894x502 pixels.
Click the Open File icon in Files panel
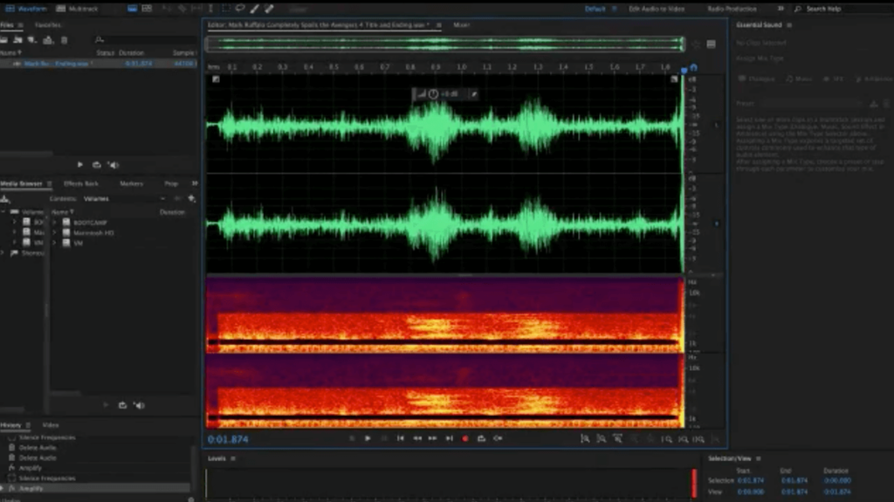pos(4,40)
